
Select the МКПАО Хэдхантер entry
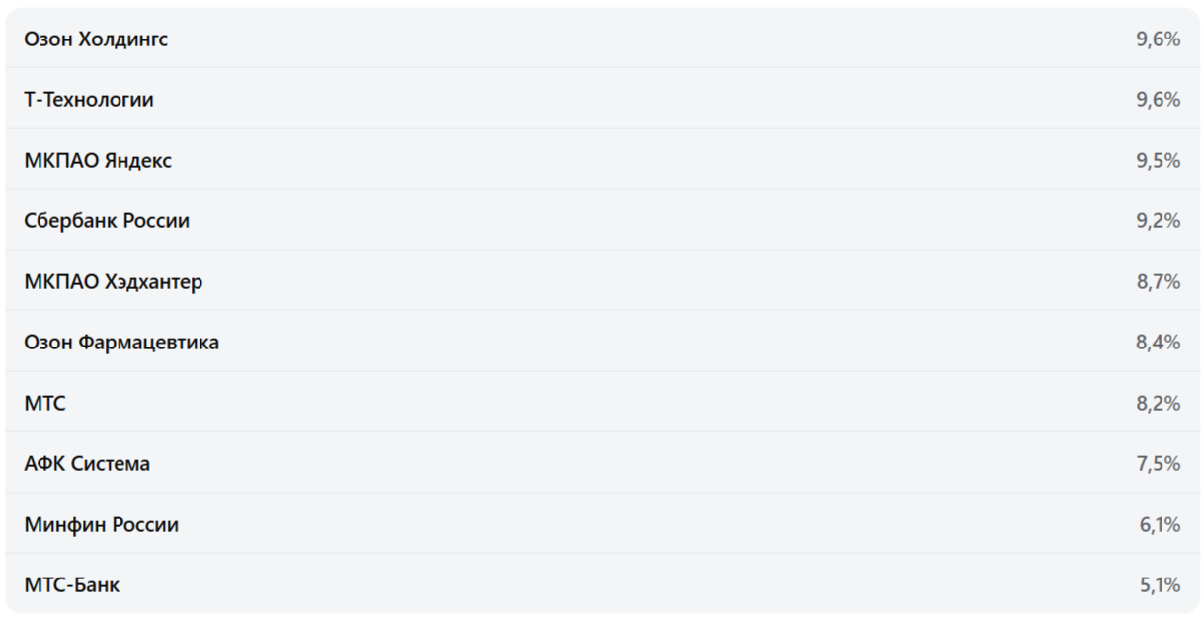pos(114,282)
